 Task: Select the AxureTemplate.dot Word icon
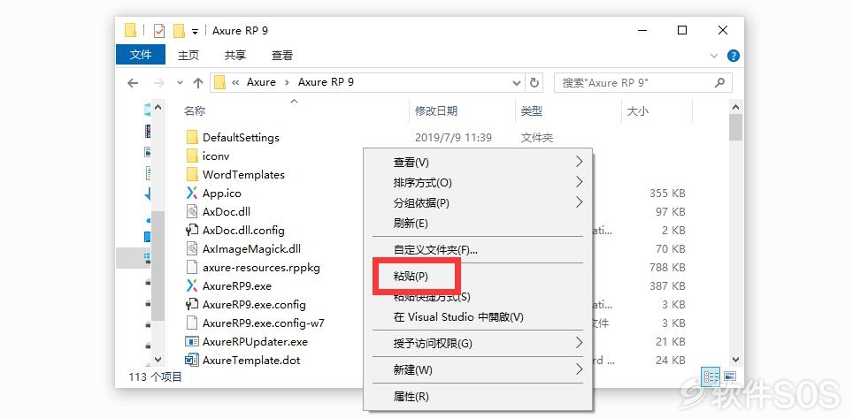point(191,360)
